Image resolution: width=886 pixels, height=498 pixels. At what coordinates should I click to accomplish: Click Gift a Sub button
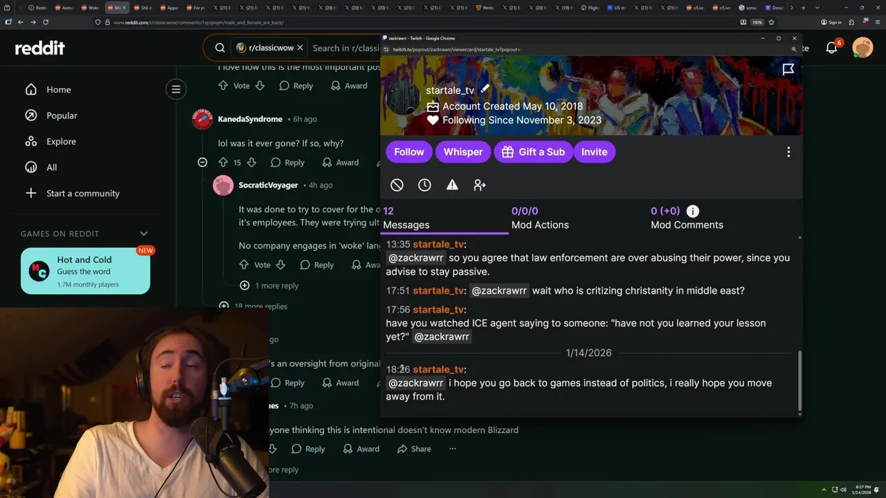pyautogui.click(x=533, y=152)
